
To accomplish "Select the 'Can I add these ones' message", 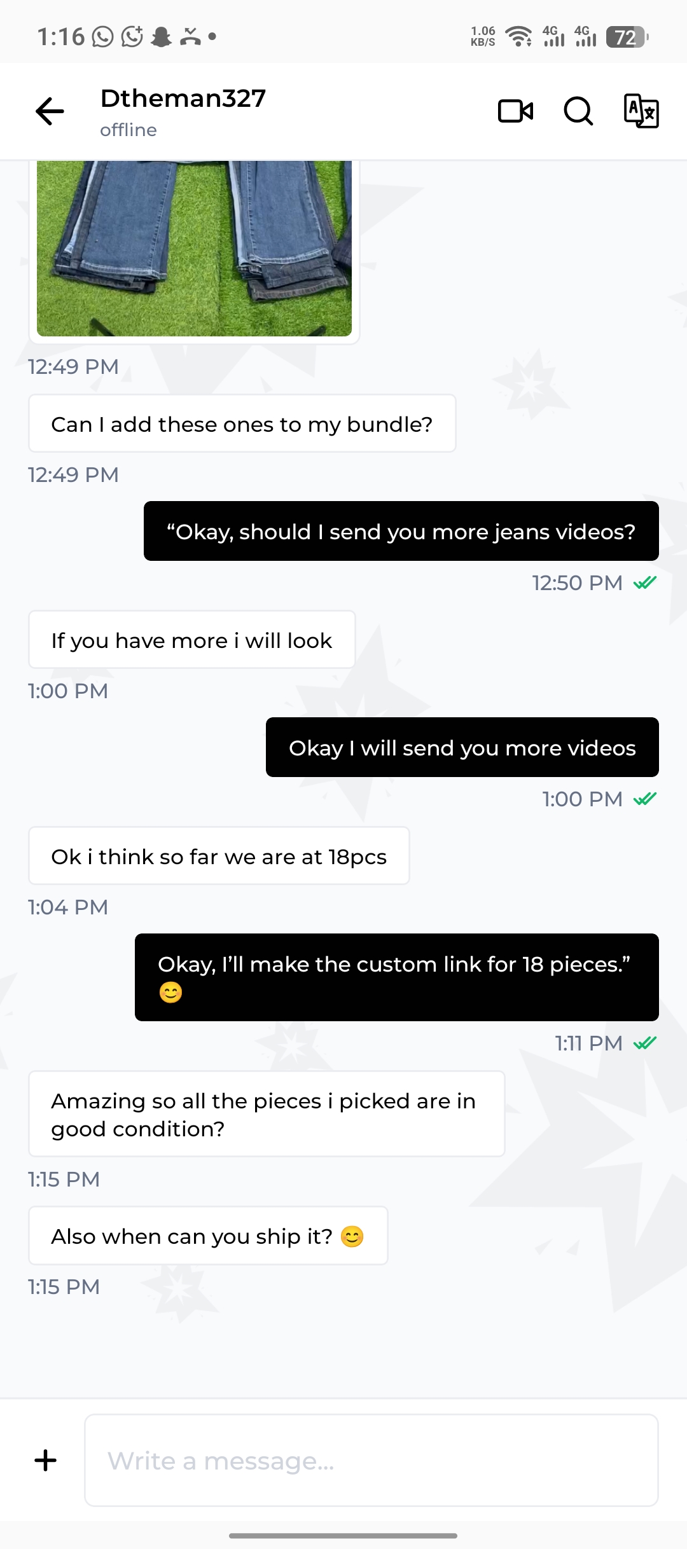I will pos(242,423).
